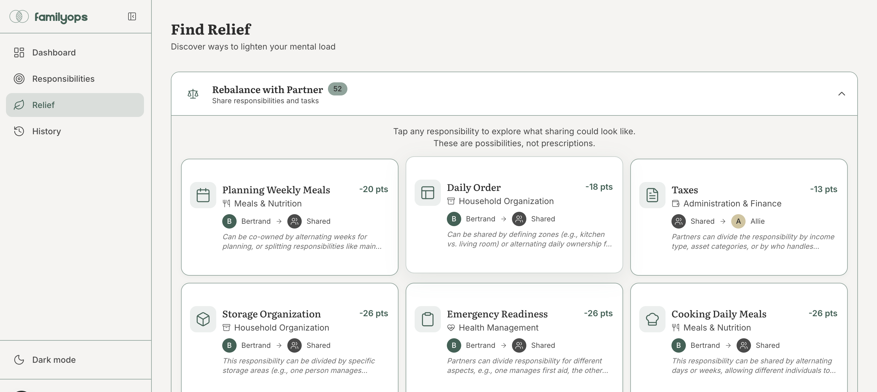Go to Responsibilities in sidebar

(x=63, y=79)
